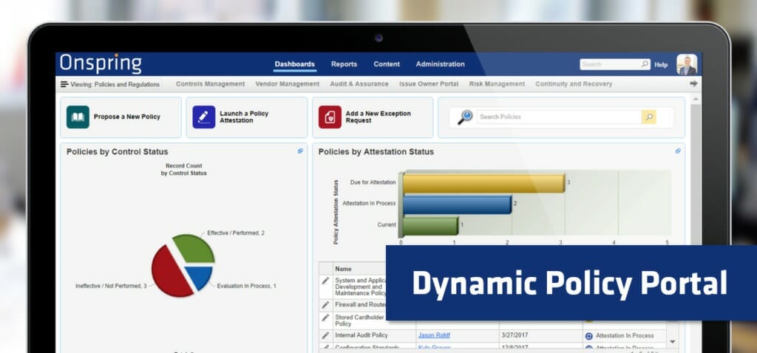Edit the Internal Audit Policy row
Viewport: 757px width, 353px height.
click(x=325, y=335)
